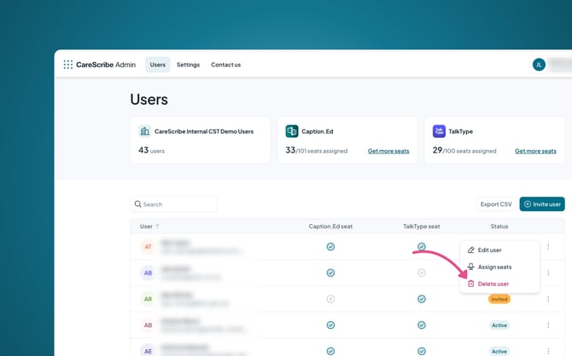Open the JL profile avatar
The image size is (572, 356).
539,65
